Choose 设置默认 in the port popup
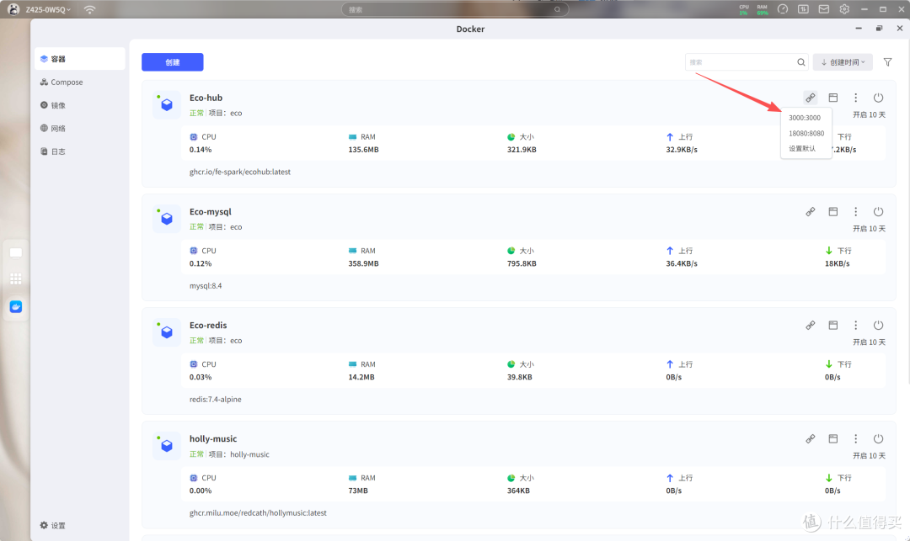This screenshot has width=910, height=541. (x=802, y=149)
